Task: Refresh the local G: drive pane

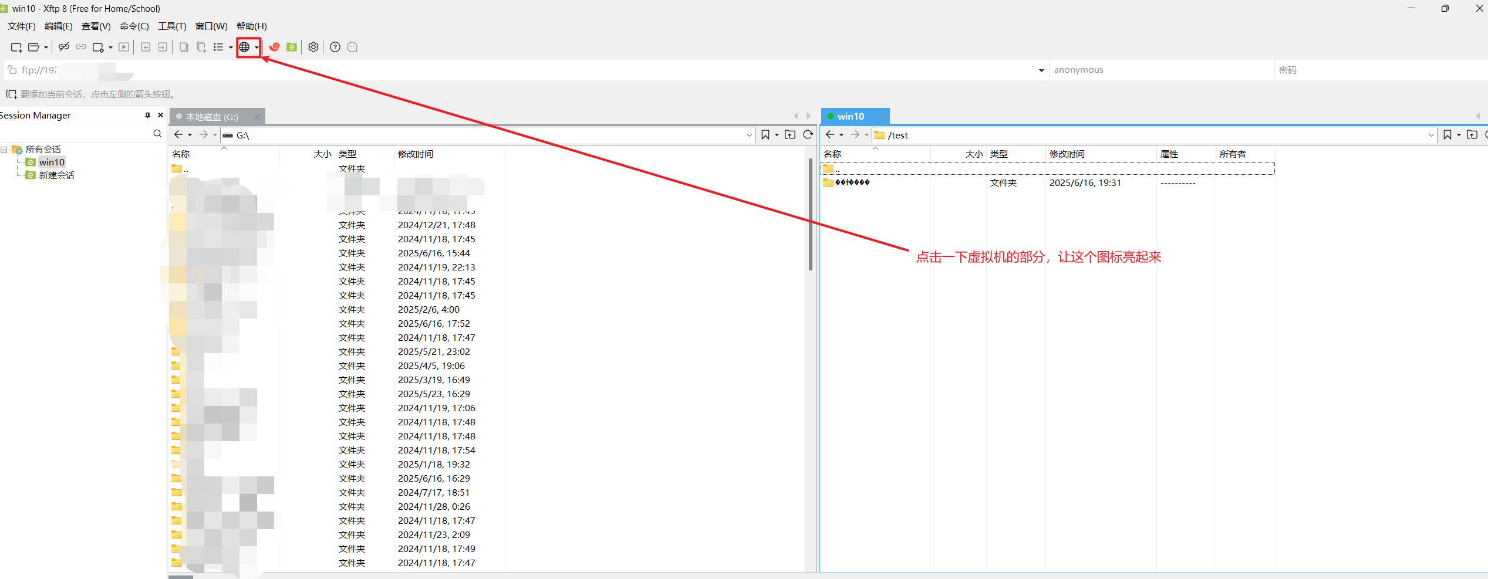Action: click(x=808, y=135)
